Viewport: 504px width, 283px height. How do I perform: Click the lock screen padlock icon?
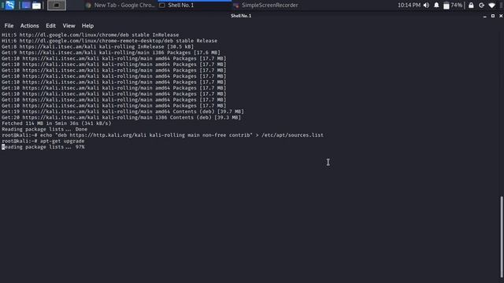tap(471, 6)
